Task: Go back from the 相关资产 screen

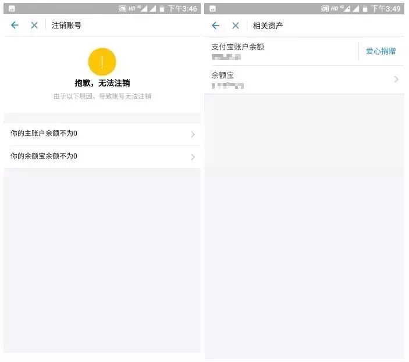Action: tap(215, 26)
